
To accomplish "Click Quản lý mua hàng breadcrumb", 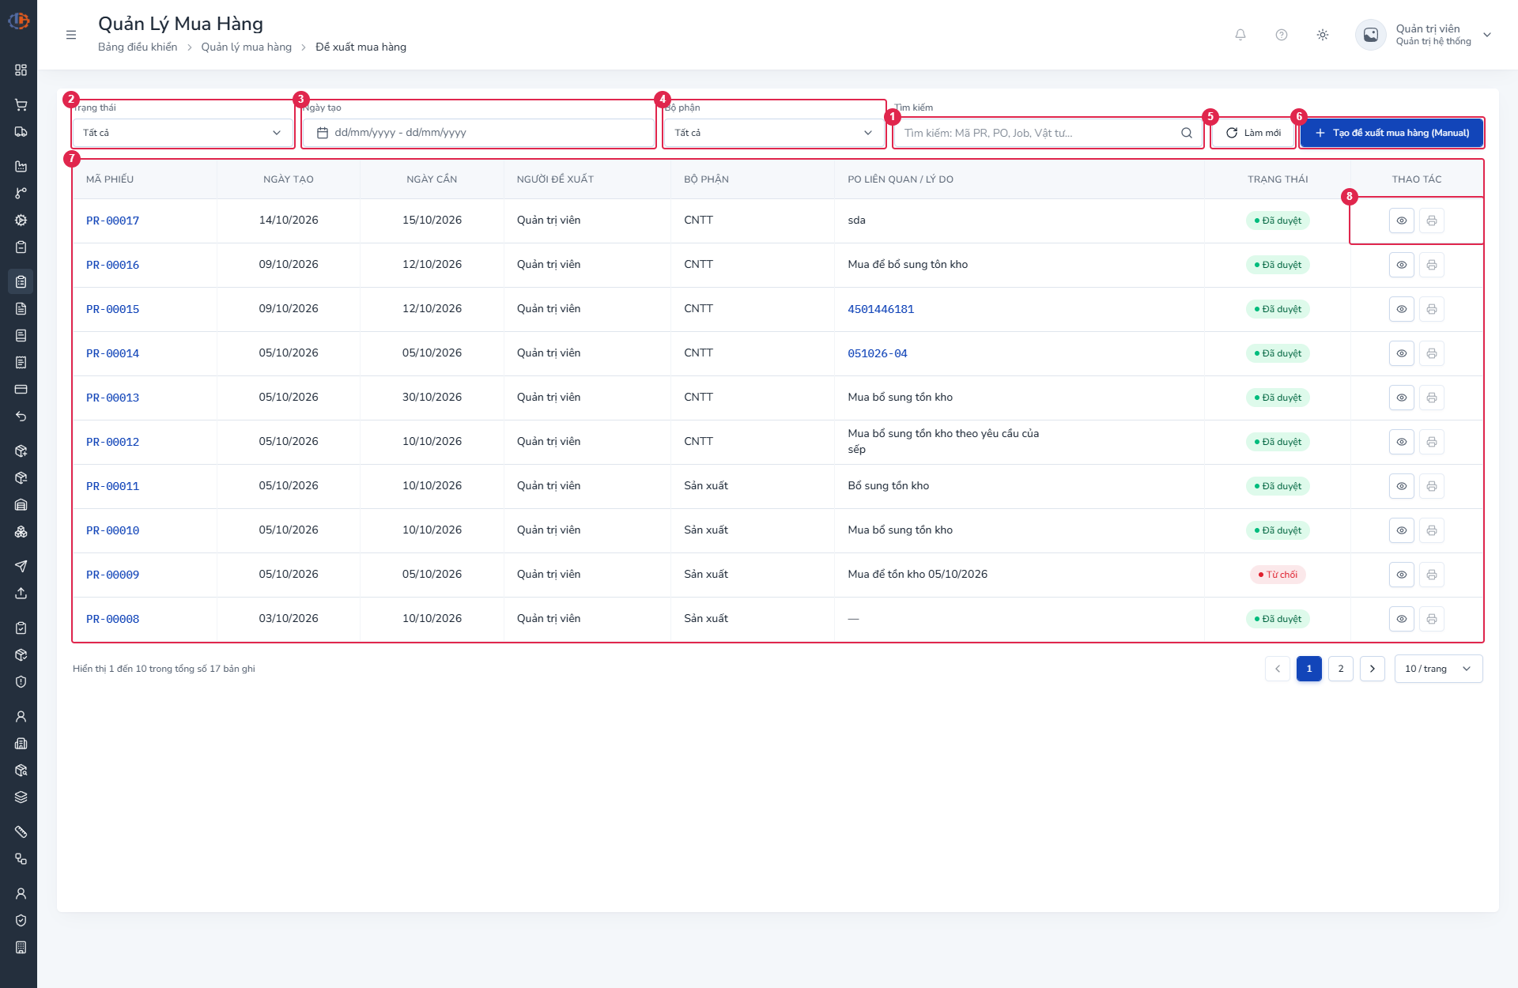I will [x=247, y=47].
